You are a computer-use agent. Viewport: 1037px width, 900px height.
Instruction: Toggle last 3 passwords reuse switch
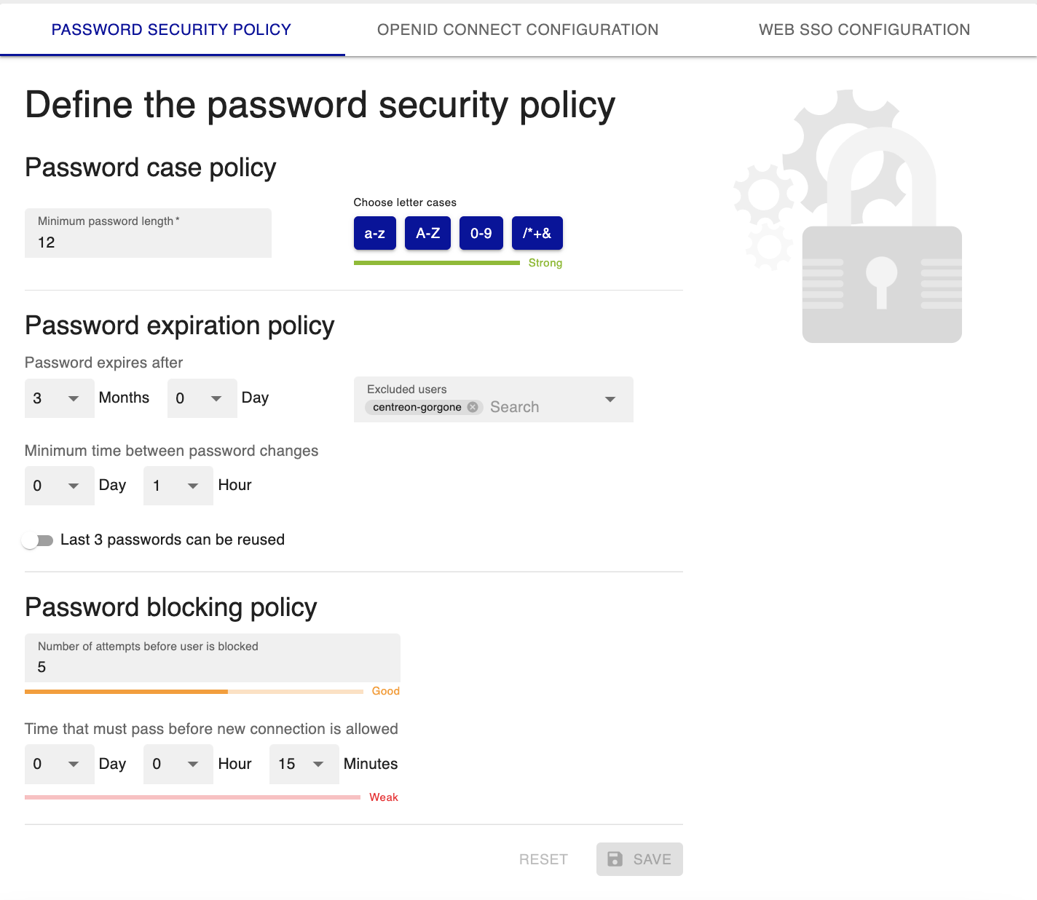coord(38,540)
